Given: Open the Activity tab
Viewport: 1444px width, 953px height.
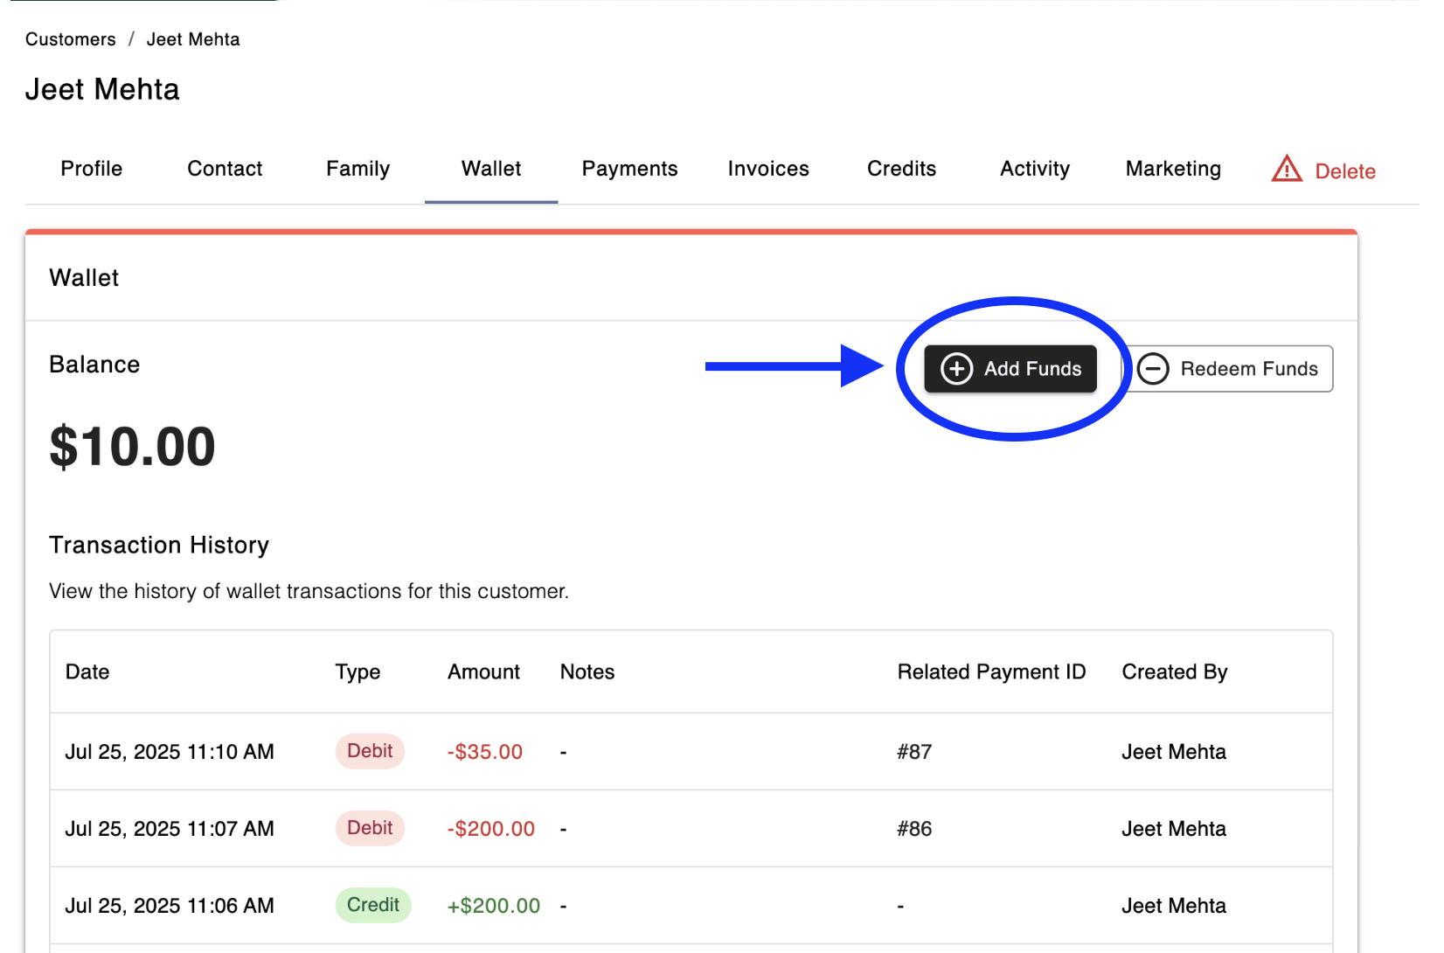Looking at the screenshot, I should [x=1035, y=169].
